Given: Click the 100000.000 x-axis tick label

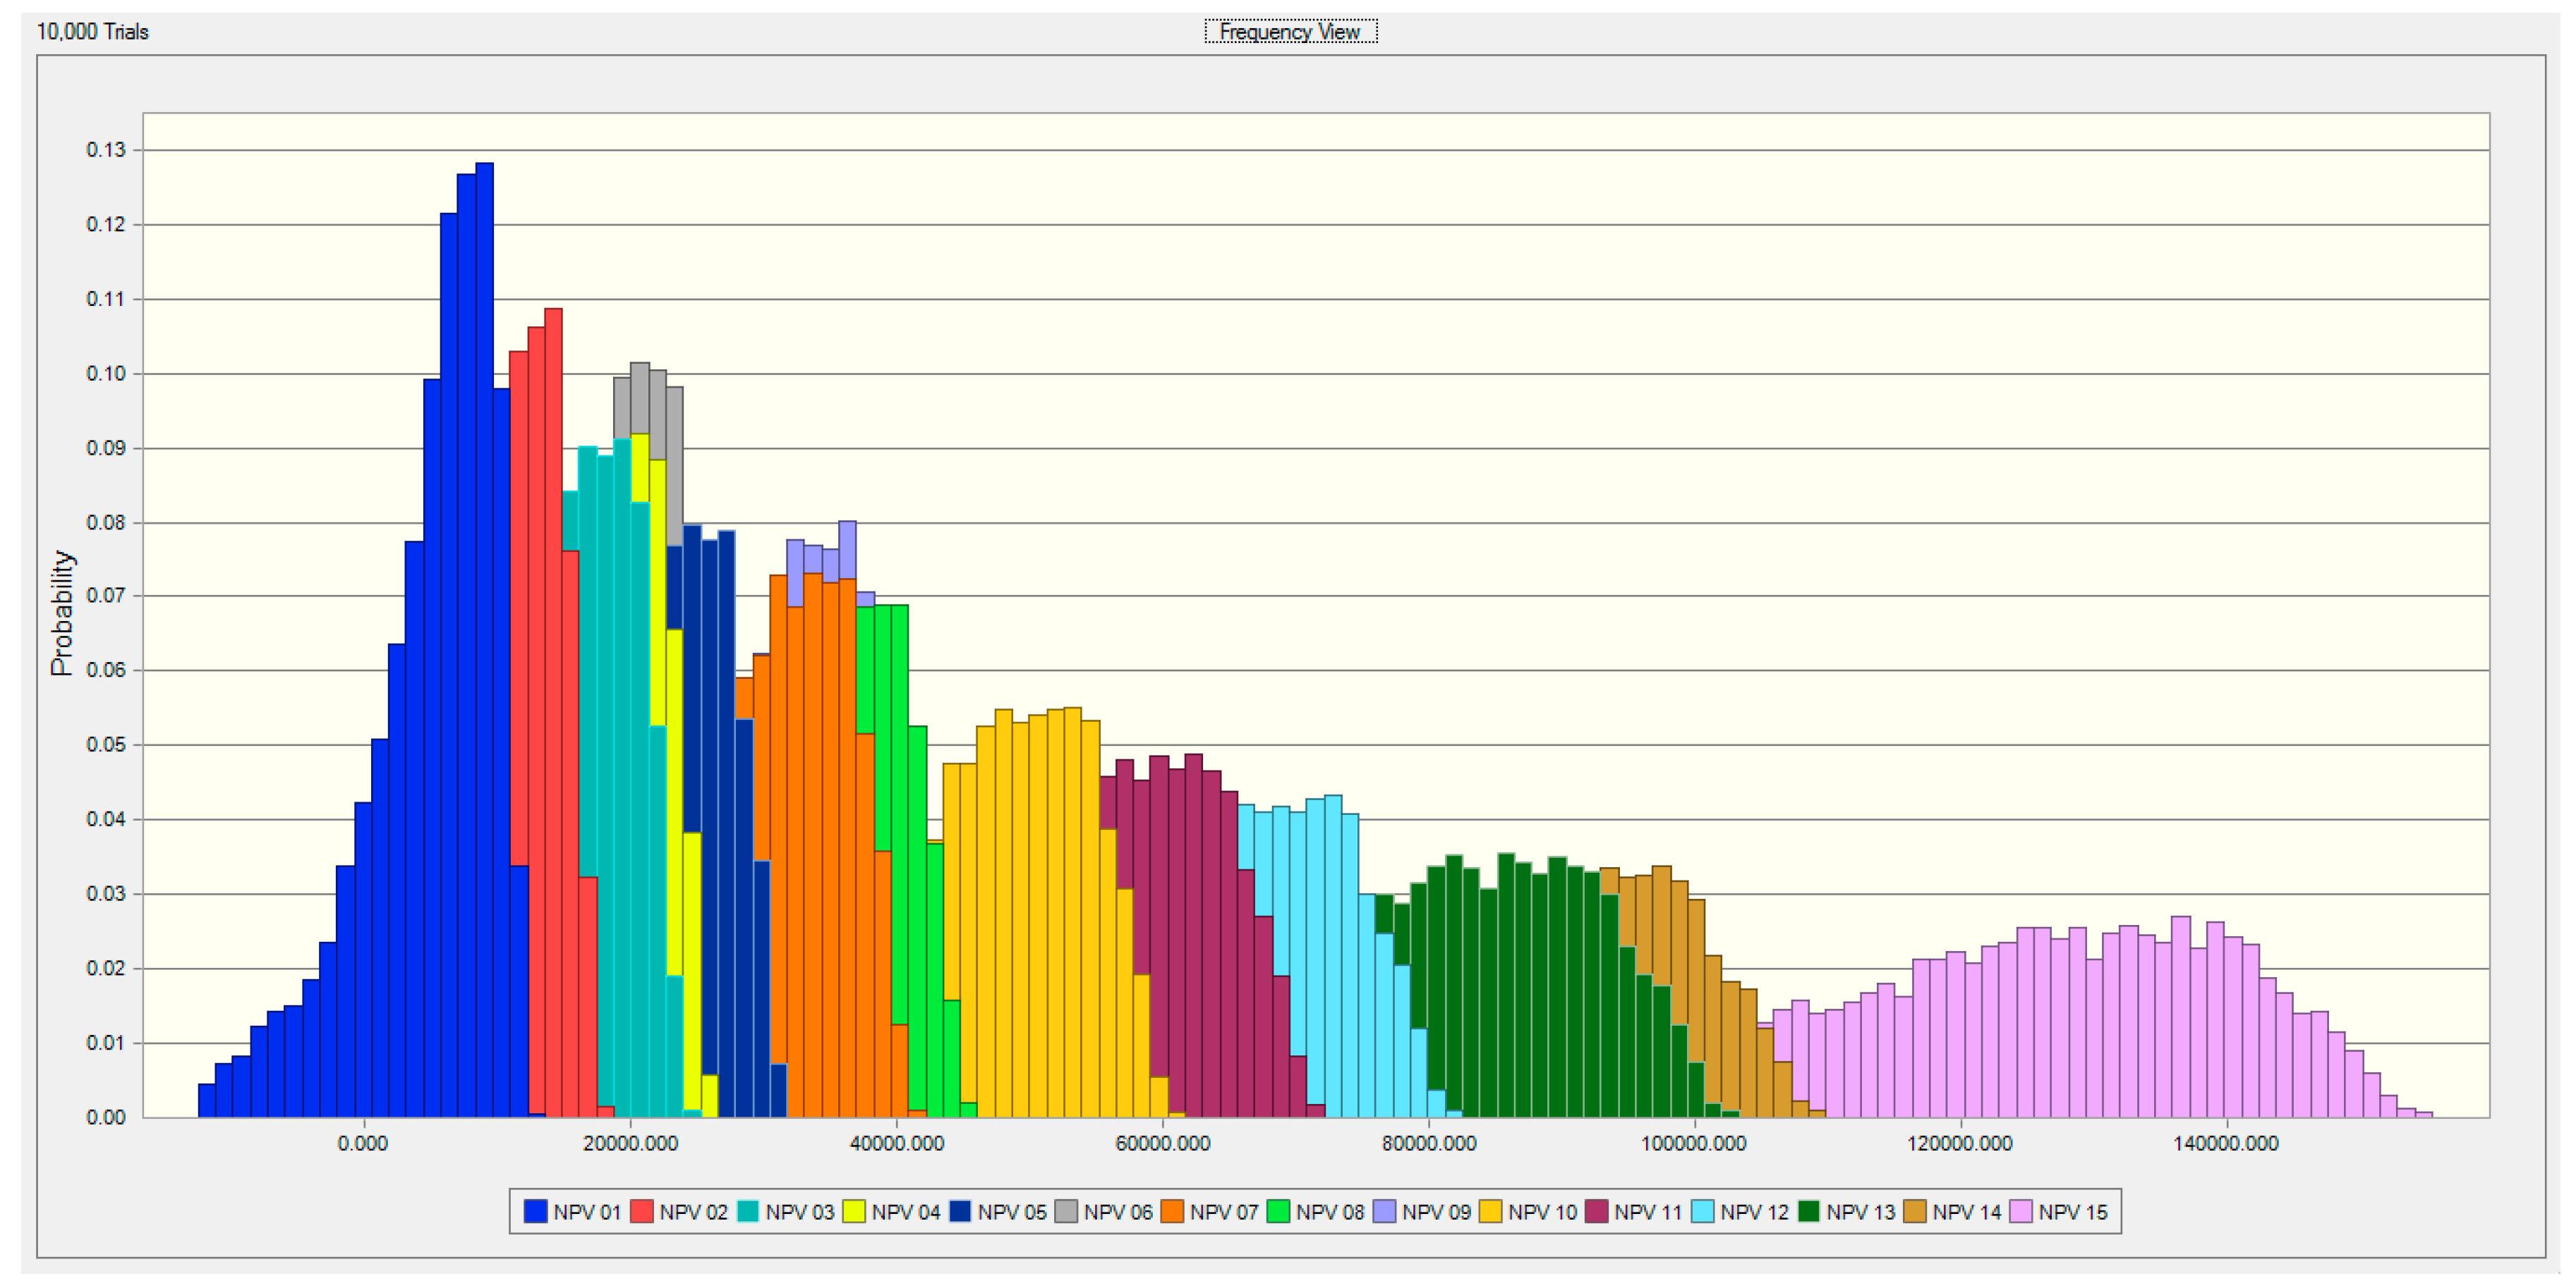Looking at the screenshot, I should click(x=1694, y=1143).
